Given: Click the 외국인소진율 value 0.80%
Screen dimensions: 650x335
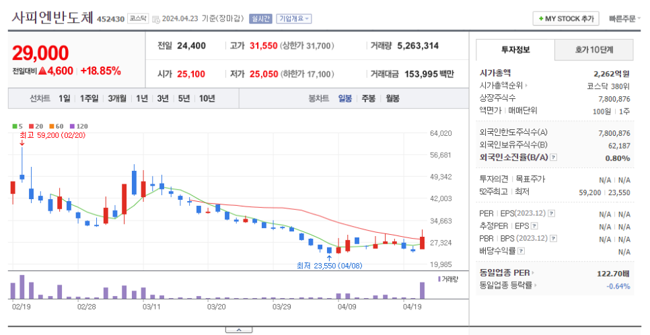Looking at the screenshot, I should point(618,158).
